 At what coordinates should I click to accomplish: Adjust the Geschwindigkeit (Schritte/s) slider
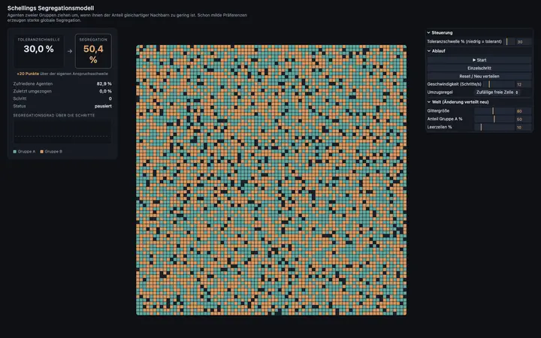tap(499, 84)
